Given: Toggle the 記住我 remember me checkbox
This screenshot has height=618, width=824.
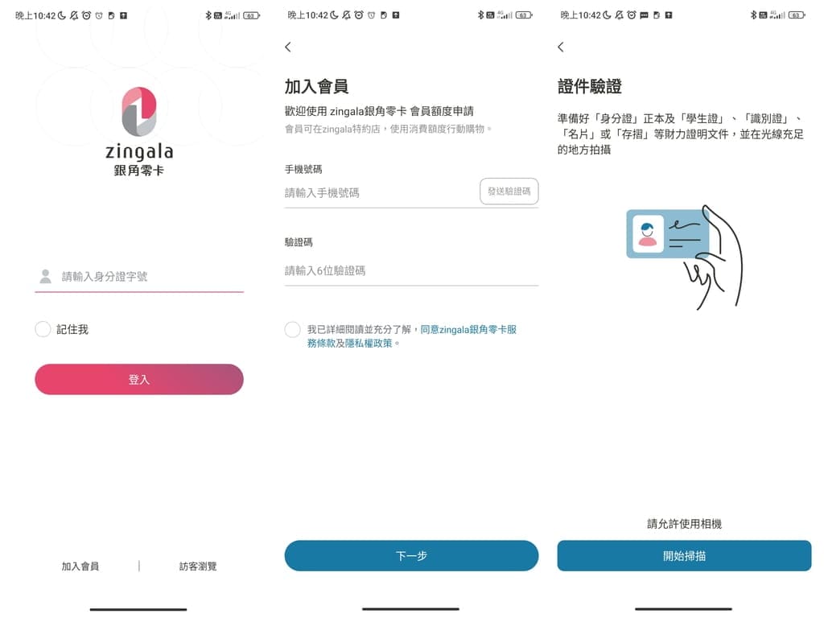Looking at the screenshot, I should 43,329.
